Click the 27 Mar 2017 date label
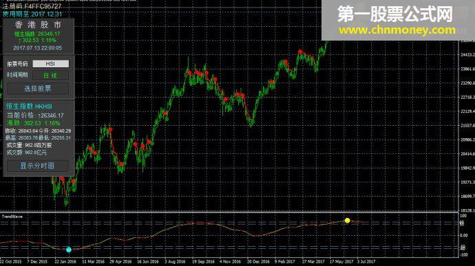This screenshot has width=475, height=266. click(x=313, y=261)
